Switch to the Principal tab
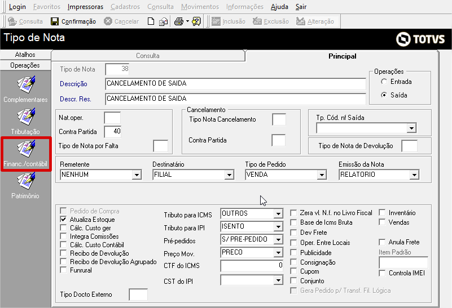 click(x=342, y=56)
